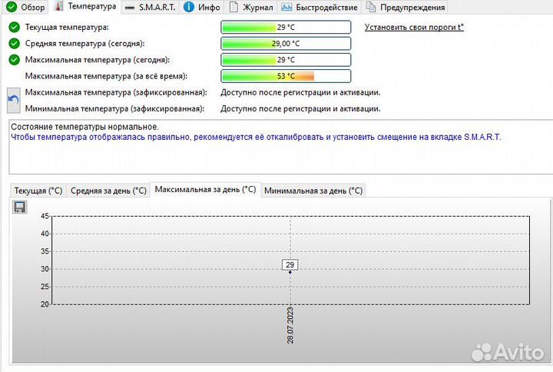This screenshot has height=372, width=553.
Task: Click the S.M.A.R.T. tab dash icon
Action: click(130, 8)
